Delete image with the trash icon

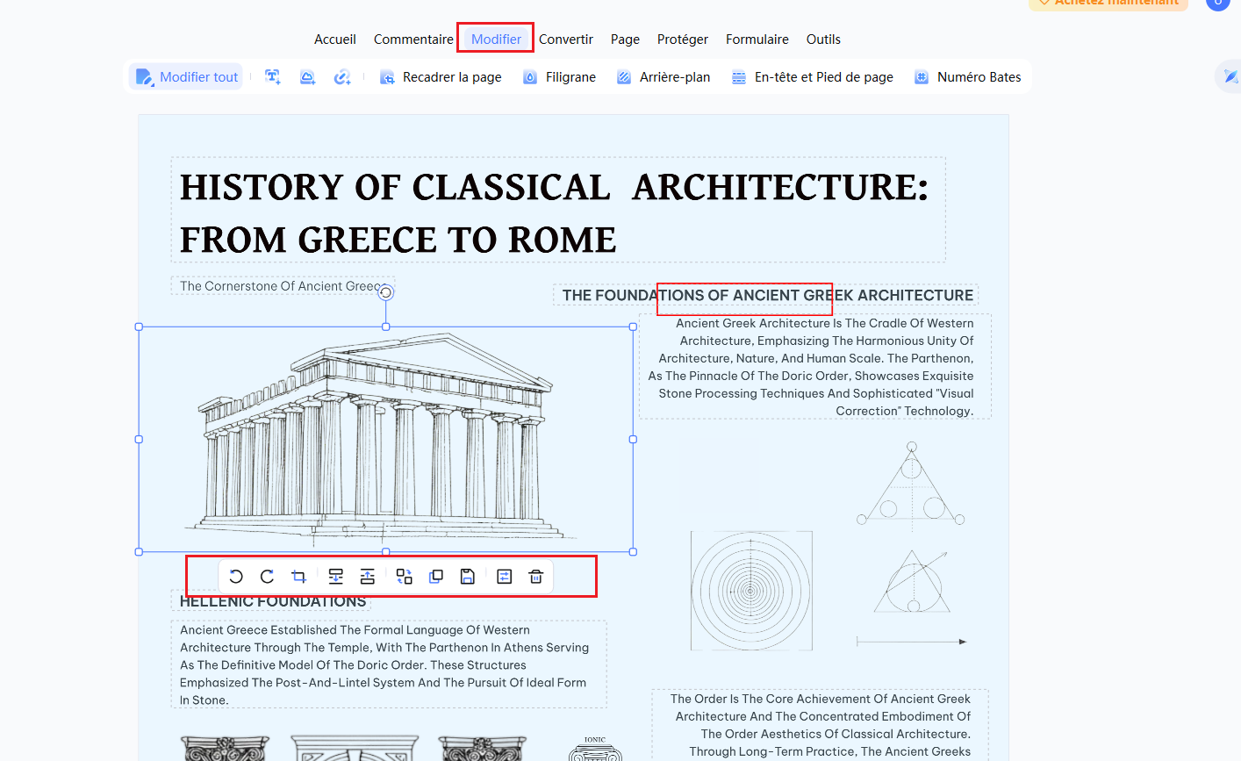pos(536,577)
